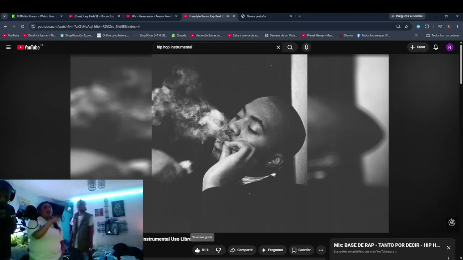Open the media controls in Chrome toolbar
The height and width of the screenshot is (260, 463).
440,26
